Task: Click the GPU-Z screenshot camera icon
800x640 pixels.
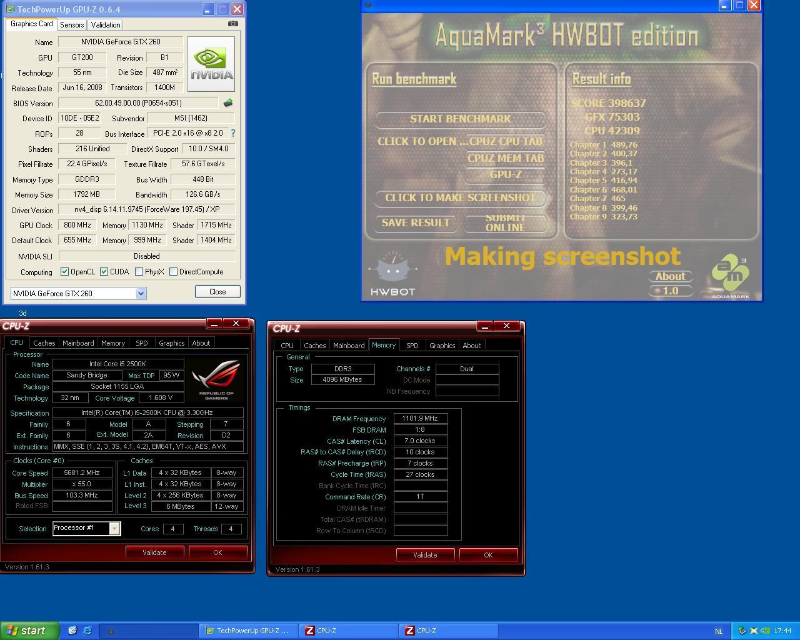Action: click(233, 24)
